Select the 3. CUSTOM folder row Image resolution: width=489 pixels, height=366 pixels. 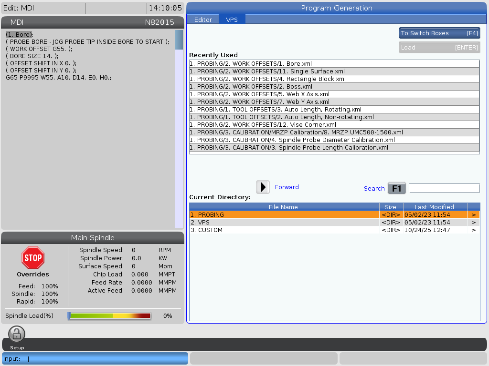334,230
